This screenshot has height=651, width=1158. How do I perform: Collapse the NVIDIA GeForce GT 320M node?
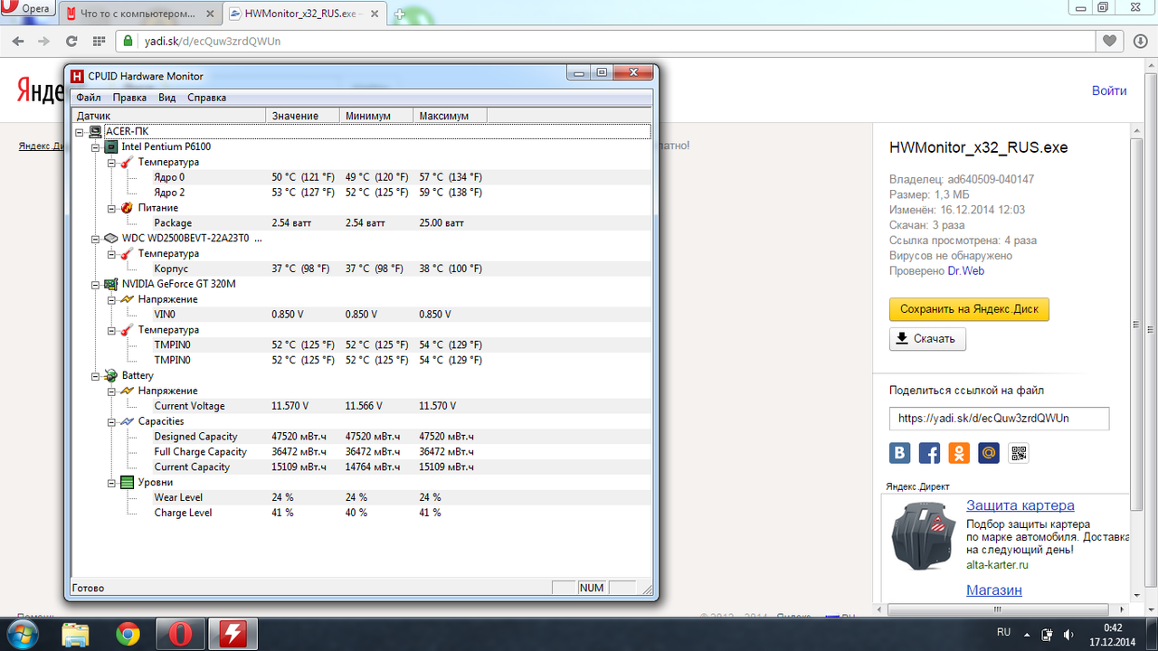[96, 284]
